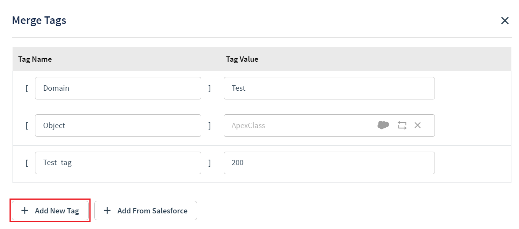Focus the tag value field containing 200
519x229 pixels.
tap(329, 163)
